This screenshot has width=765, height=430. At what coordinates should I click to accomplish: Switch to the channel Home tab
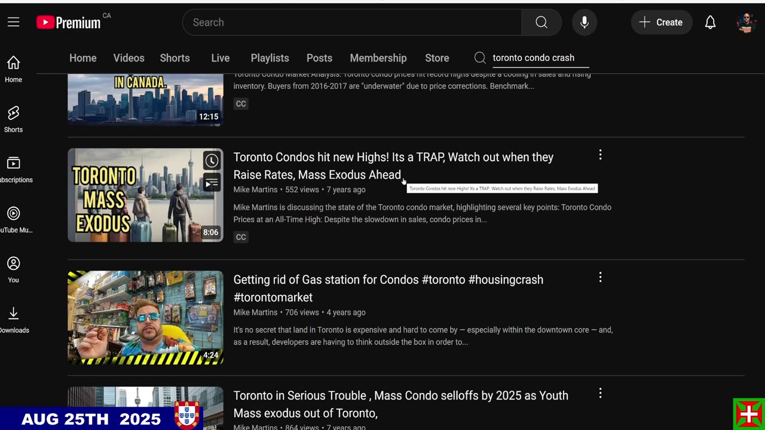83,58
